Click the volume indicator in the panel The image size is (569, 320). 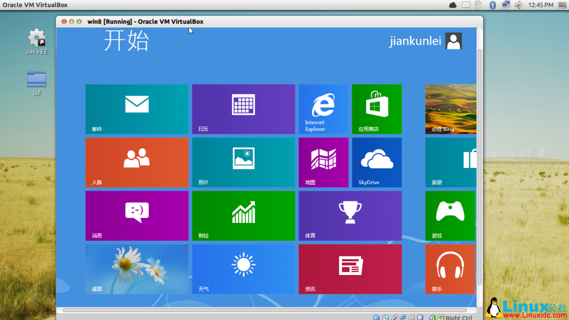518,5
